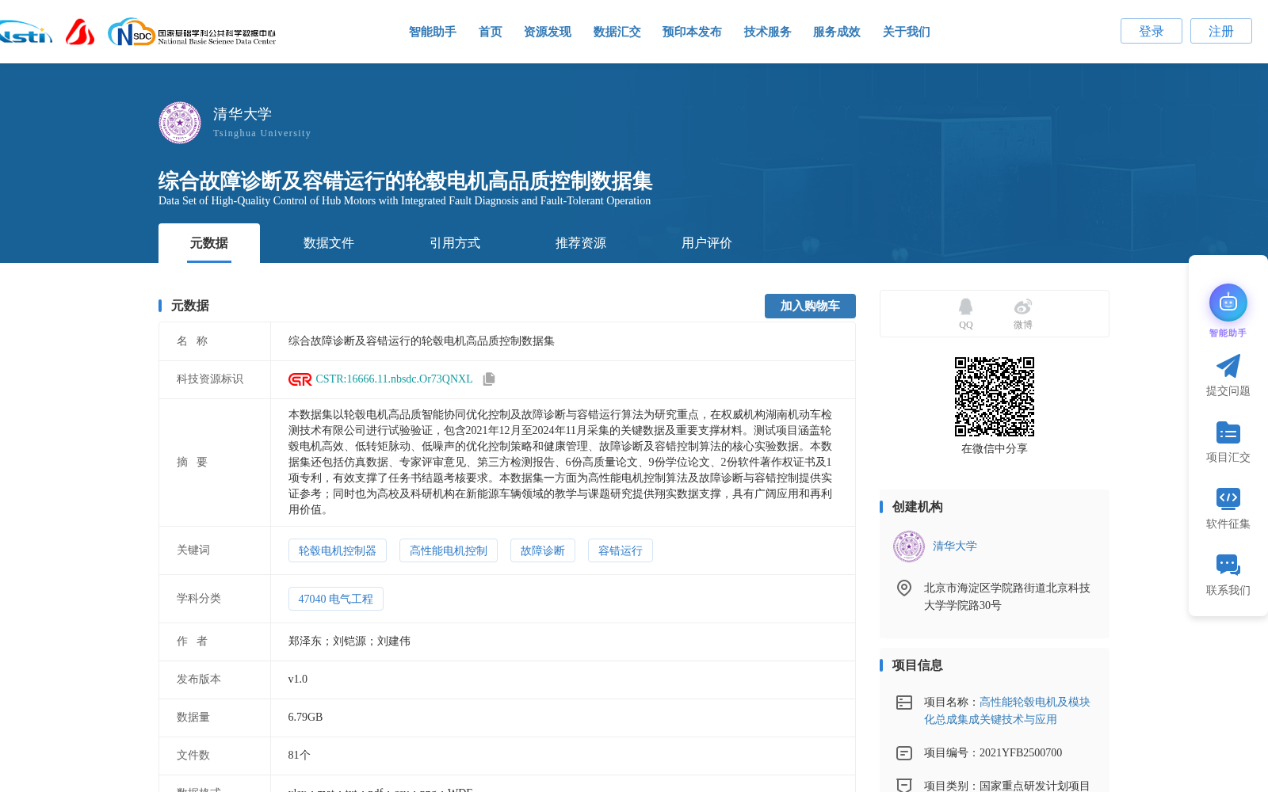This screenshot has height=792, width=1268.
Task: Switch to 推荐资源 tab
Action: [581, 243]
